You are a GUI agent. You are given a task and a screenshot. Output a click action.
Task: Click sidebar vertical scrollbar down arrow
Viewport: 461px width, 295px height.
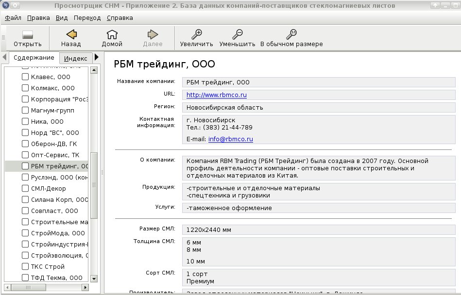tap(94, 279)
